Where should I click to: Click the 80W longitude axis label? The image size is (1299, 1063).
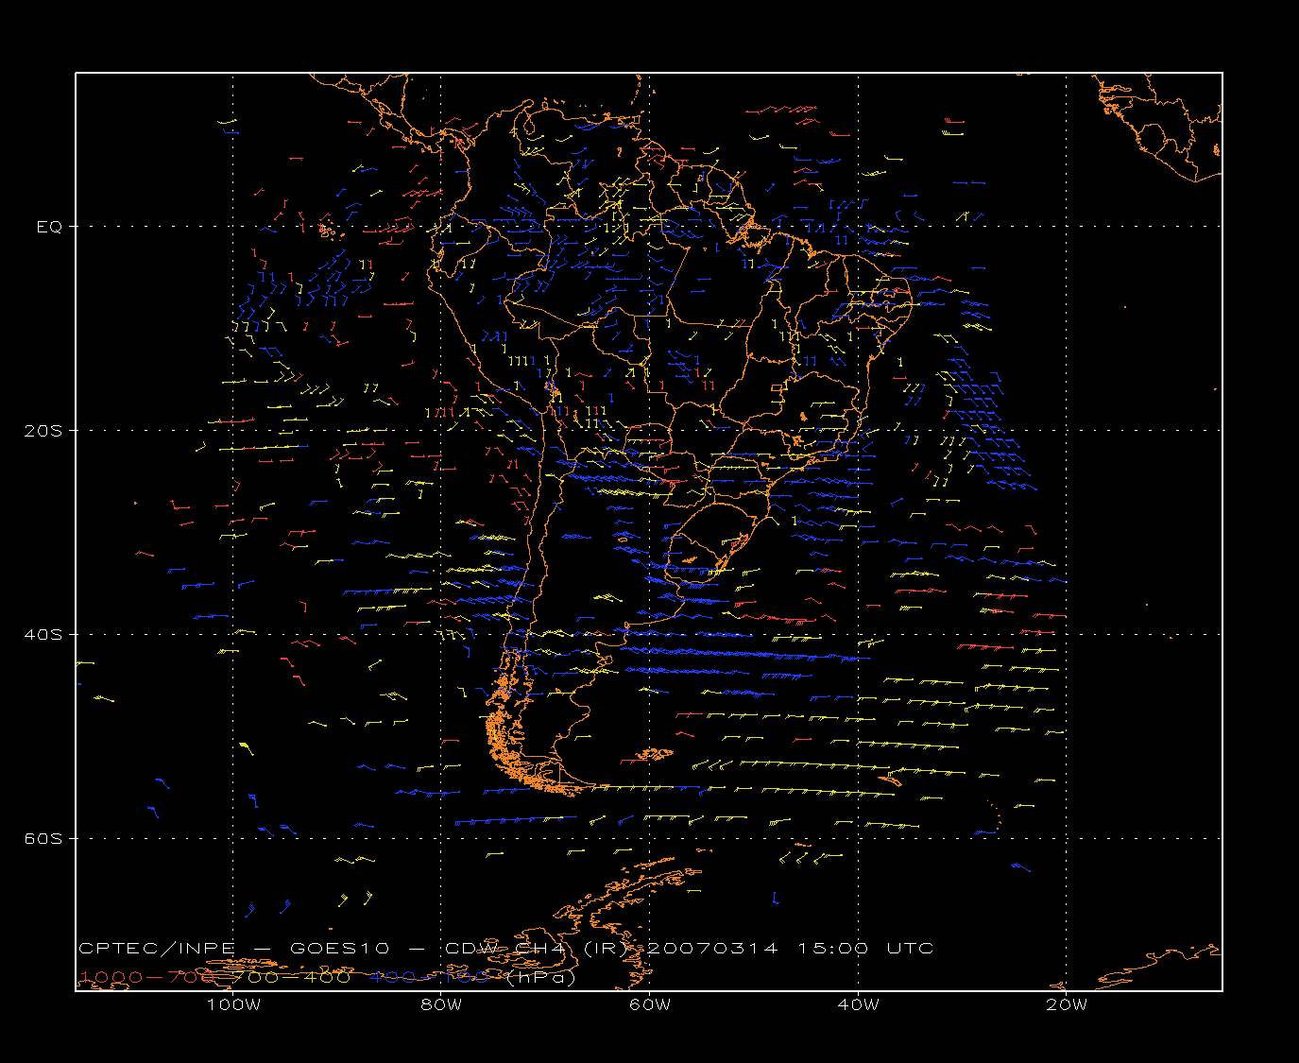pyautogui.click(x=441, y=1004)
